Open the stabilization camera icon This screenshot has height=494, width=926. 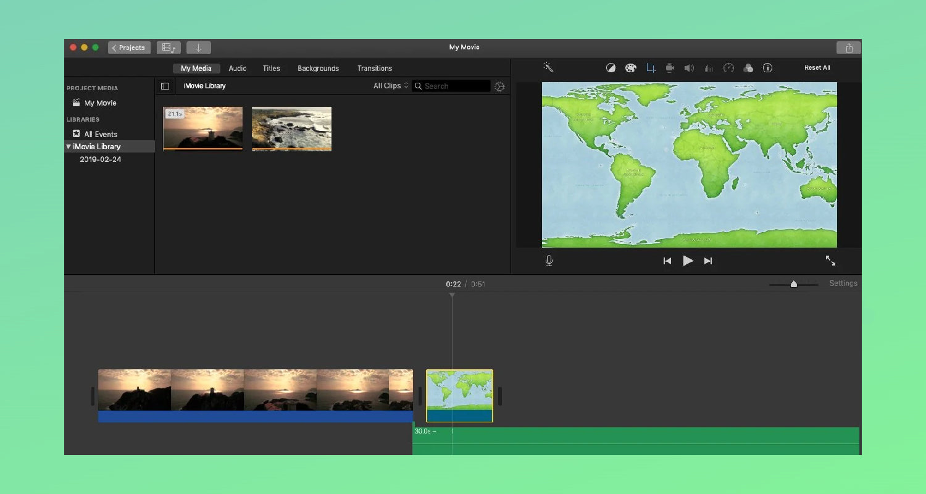pos(670,68)
